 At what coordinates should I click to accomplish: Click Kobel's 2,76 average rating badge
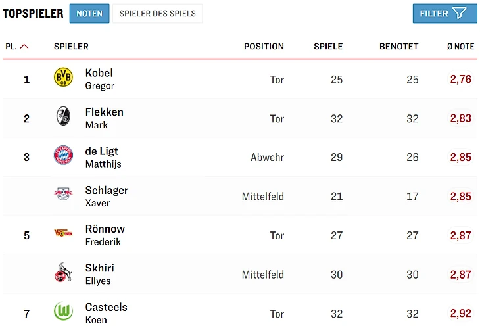point(460,80)
